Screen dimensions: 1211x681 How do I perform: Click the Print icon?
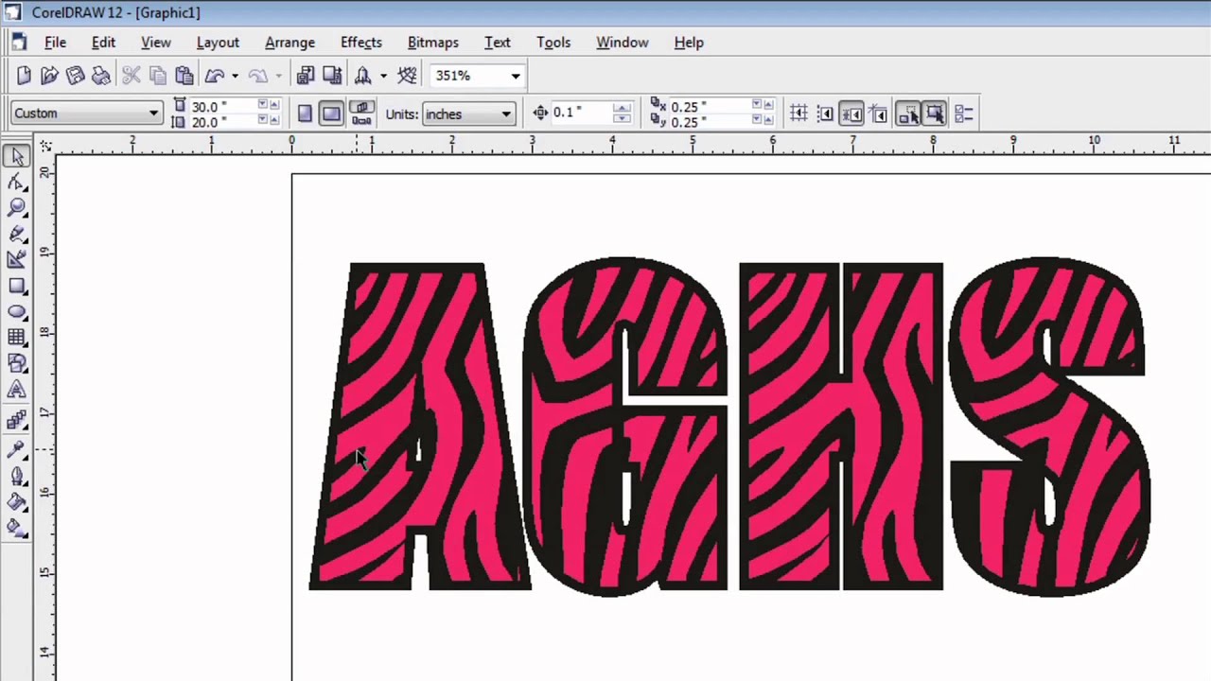(x=101, y=76)
